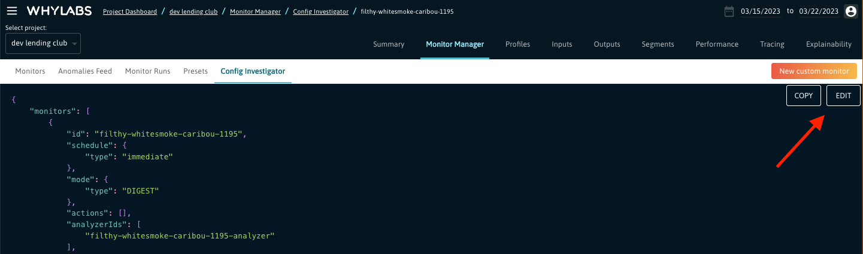Click the monitor id value filthy-whitesmoke-caribou-1195 in JSON
863x254 pixels.
coord(169,134)
